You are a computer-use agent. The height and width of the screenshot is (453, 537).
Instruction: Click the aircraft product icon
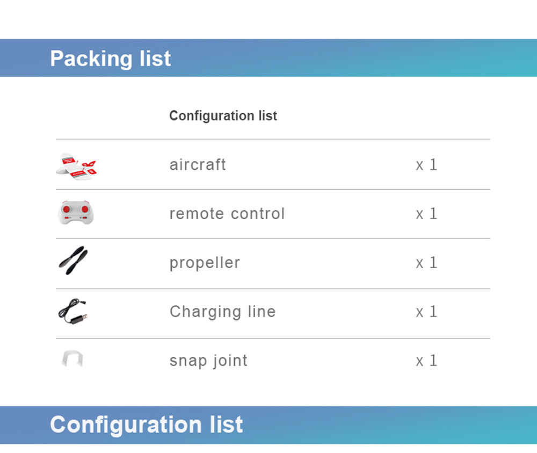[x=78, y=165]
